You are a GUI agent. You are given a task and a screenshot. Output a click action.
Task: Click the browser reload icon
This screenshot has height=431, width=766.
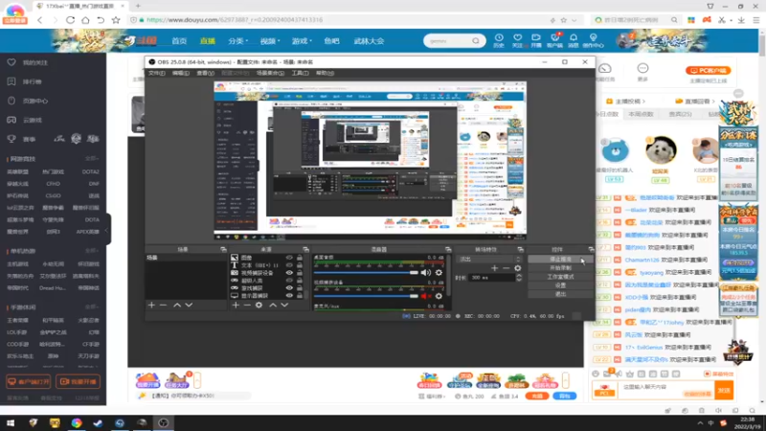point(70,20)
